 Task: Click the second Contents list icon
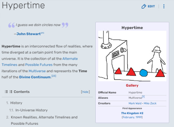tap(11, 92)
